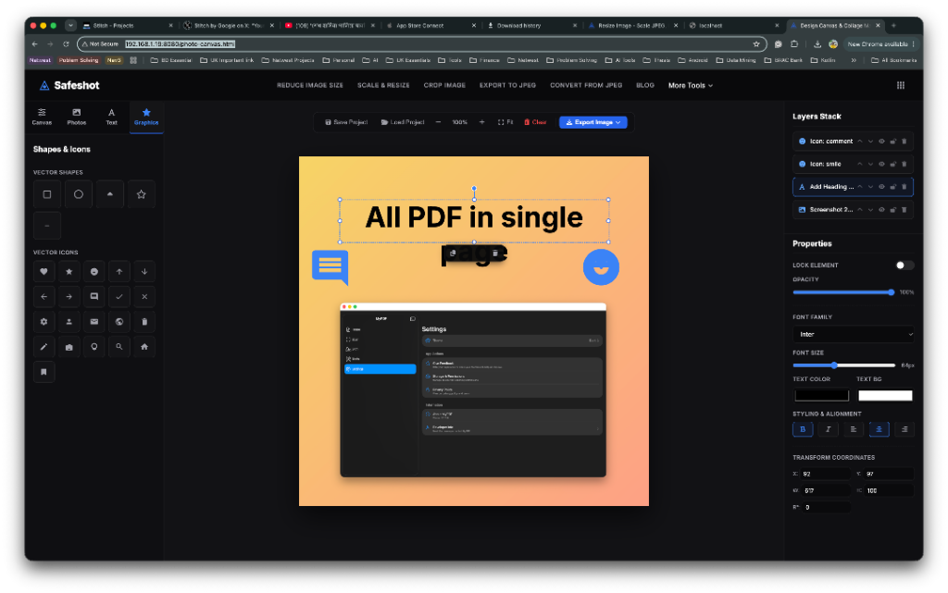Insert the X cross vector icon
This screenshot has width=948, height=593.
[x=144, y=296]
